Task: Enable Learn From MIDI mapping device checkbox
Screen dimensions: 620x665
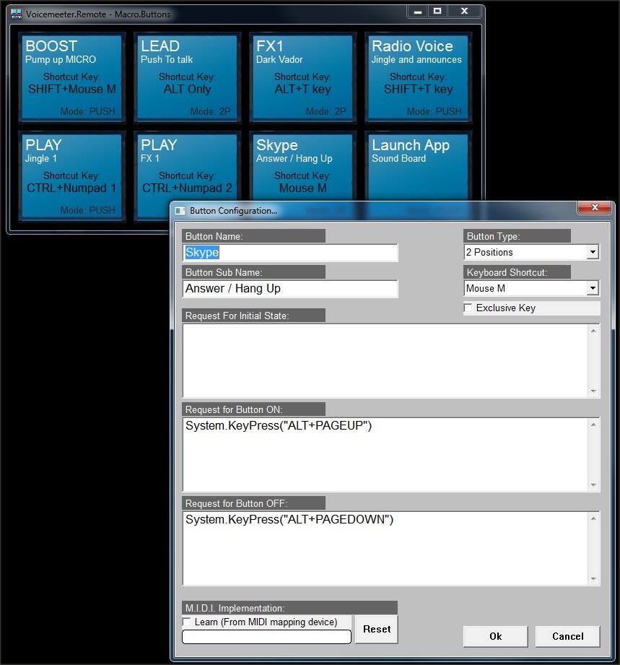Action: pos(187,622)
